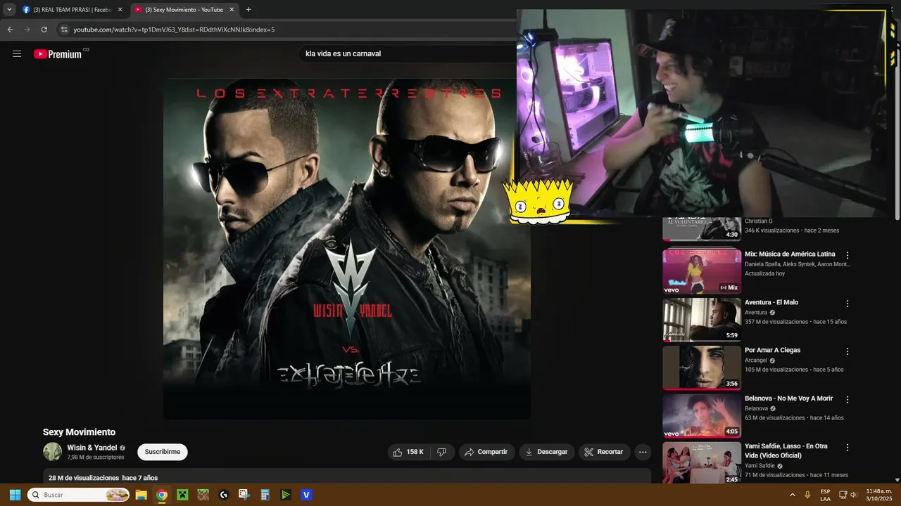The image size is (901, 506).
Task: Open options menu for Aventura - El Malo
Action: [848, 304]
